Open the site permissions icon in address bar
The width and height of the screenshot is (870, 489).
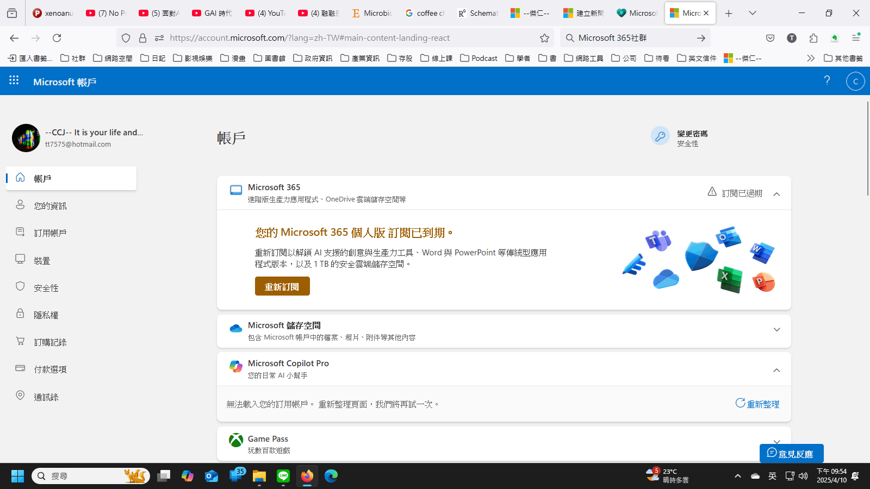159,38
